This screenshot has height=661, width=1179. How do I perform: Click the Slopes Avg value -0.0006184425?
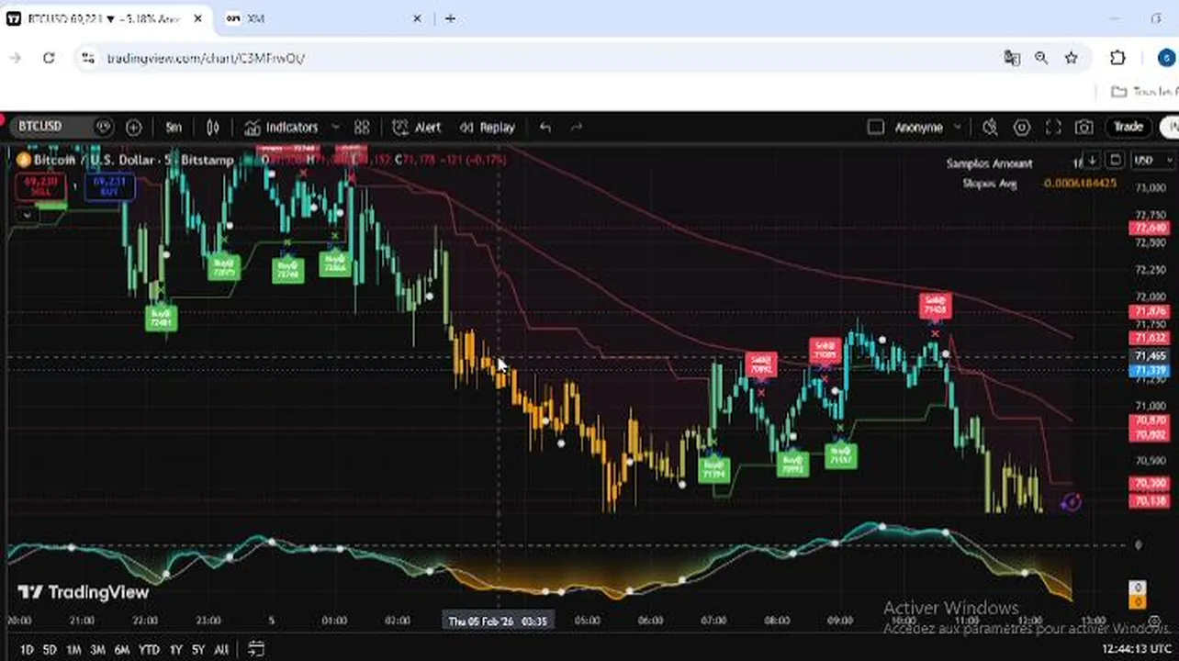pos(1079,184)
